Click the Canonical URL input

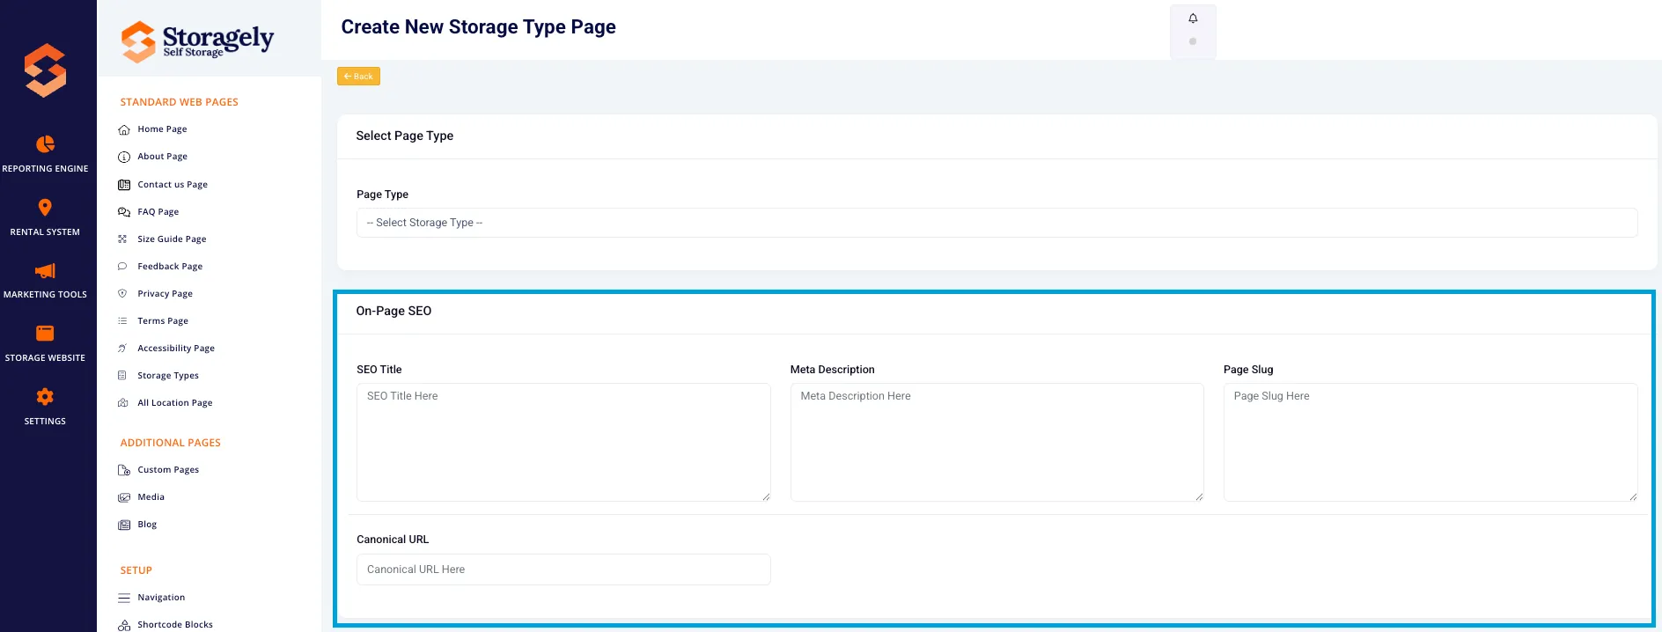(563, 570)
